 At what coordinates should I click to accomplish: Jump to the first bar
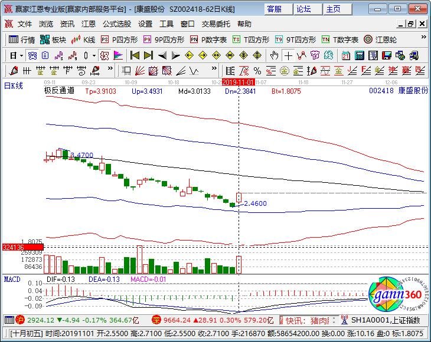point(135,55)
